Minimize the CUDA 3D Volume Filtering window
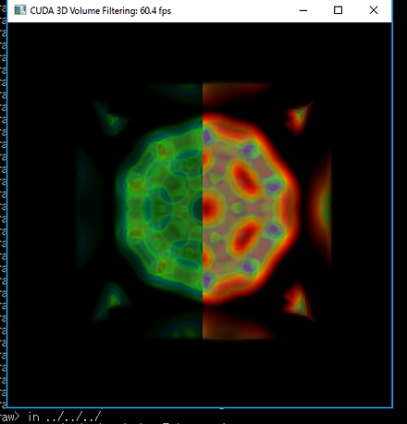 (x=303, y=10)
